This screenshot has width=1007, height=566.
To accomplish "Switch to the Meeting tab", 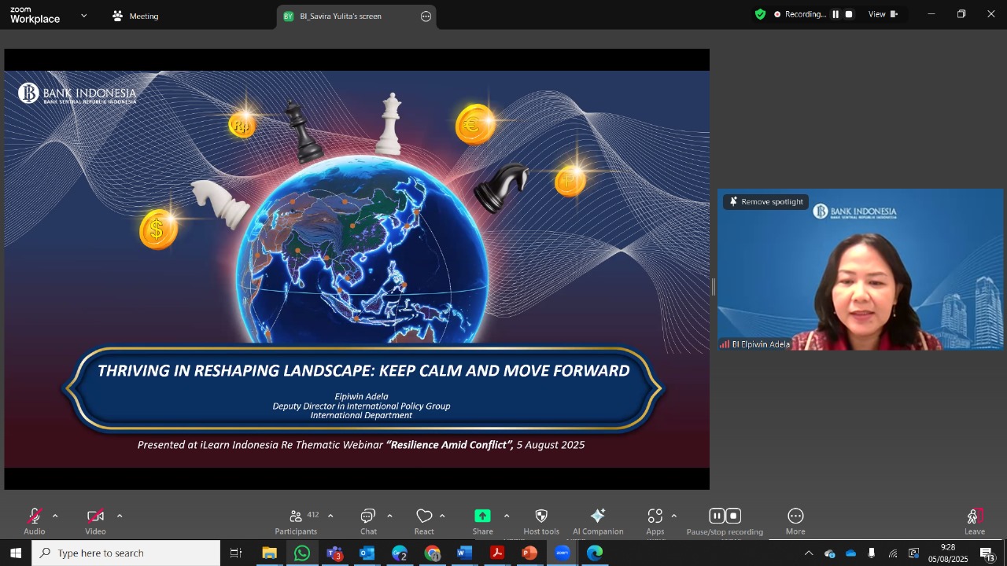I will pyautogui.click(x=135, y=16).
